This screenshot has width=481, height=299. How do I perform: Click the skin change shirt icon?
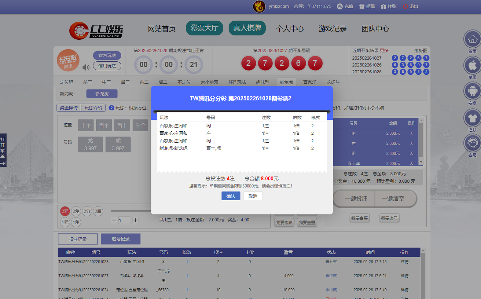[x=472, y=118]
